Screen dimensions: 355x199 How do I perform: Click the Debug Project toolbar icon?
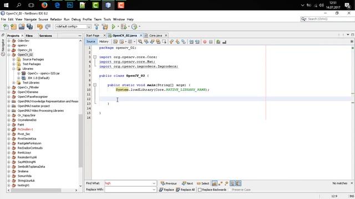[x=124, y=27]
